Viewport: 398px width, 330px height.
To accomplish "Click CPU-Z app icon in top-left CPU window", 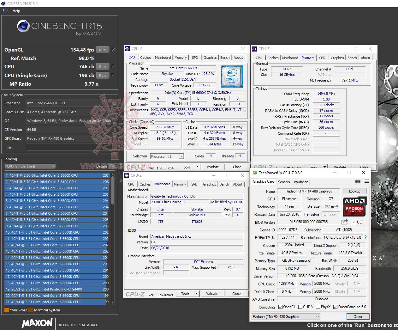I will [127, 49].
